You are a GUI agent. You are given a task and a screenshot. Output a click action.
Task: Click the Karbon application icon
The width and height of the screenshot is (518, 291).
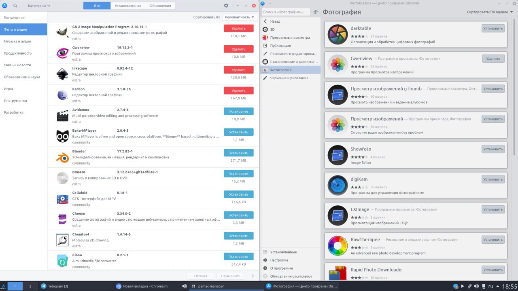point(62,95)
